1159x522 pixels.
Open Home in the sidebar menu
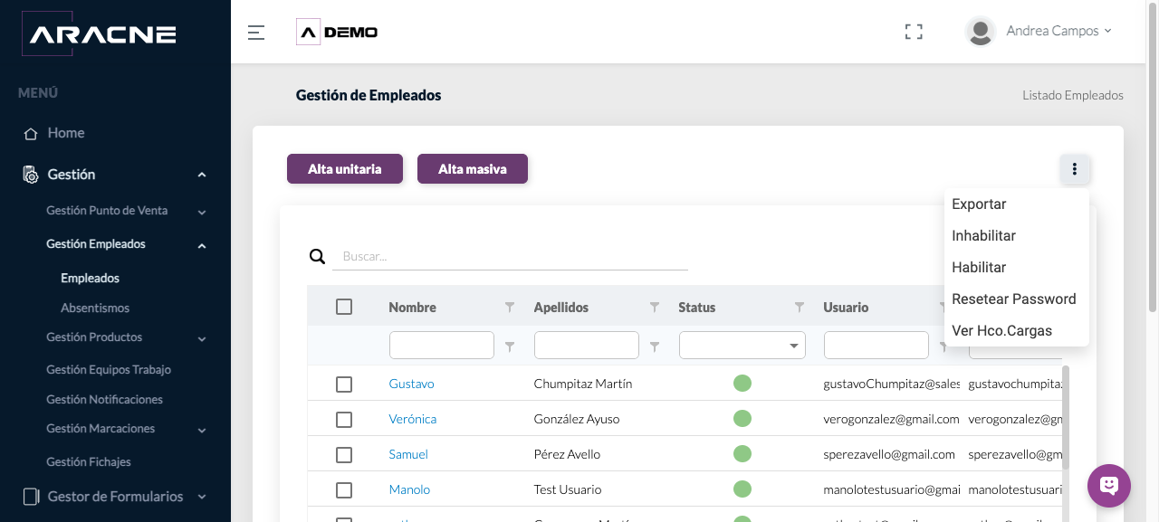click(66, 133)
